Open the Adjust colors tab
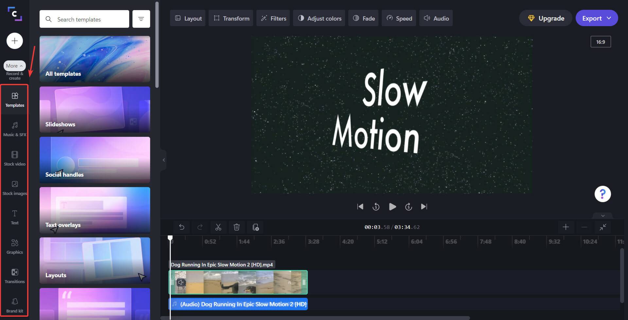628x320 pixels. [x=319, y=18]
